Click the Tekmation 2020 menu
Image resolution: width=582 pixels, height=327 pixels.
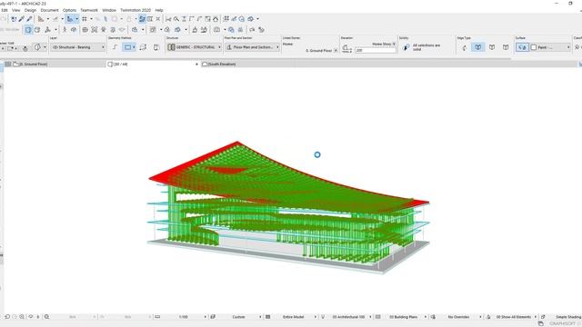pyautogui.click(x=135, y=10)
